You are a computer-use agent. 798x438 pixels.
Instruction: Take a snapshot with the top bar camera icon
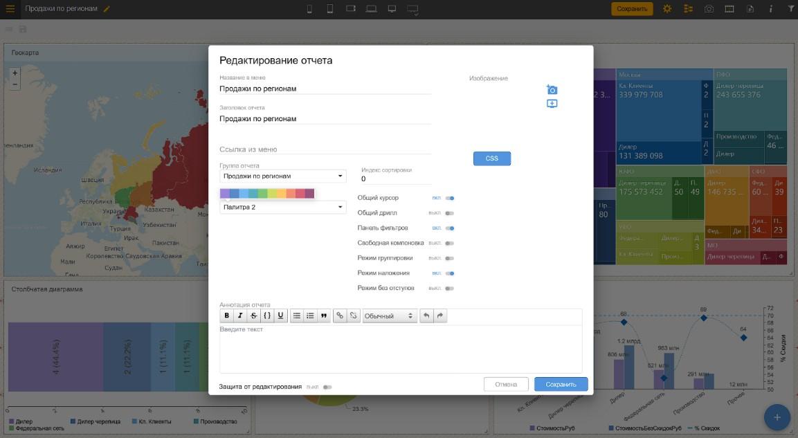709,8
